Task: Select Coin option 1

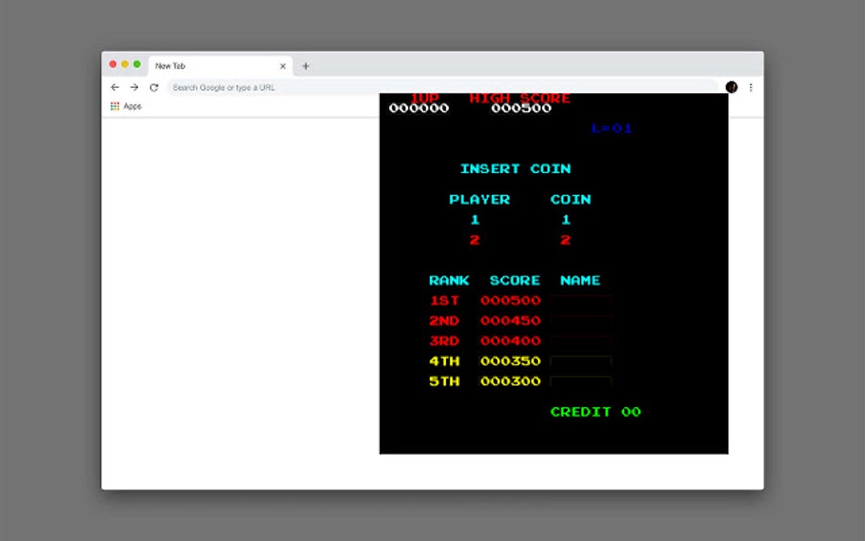Action: click(566, 218)
